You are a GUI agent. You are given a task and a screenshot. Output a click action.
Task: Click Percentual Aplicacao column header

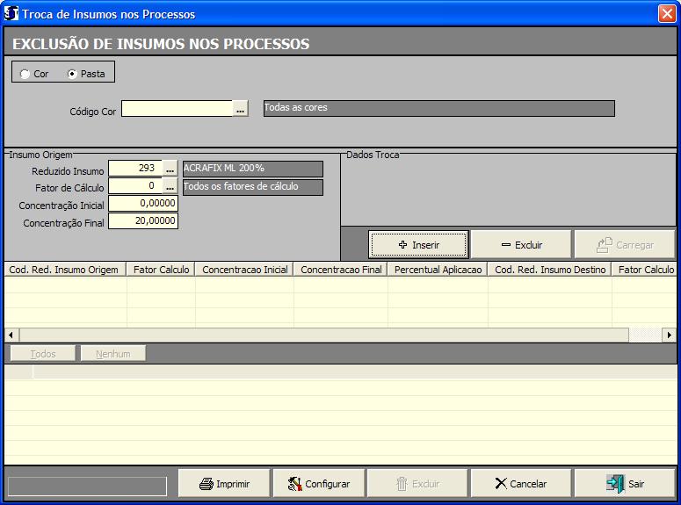[x=438, y=270]
